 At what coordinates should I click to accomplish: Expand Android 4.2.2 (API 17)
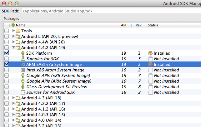click(x=13, y=103)
